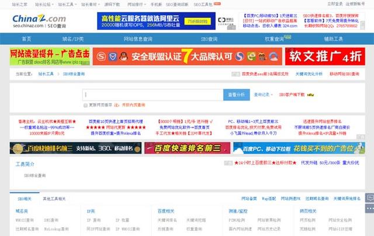Click the 网站备案 link
374x236 pixels.
pos(249,199)
